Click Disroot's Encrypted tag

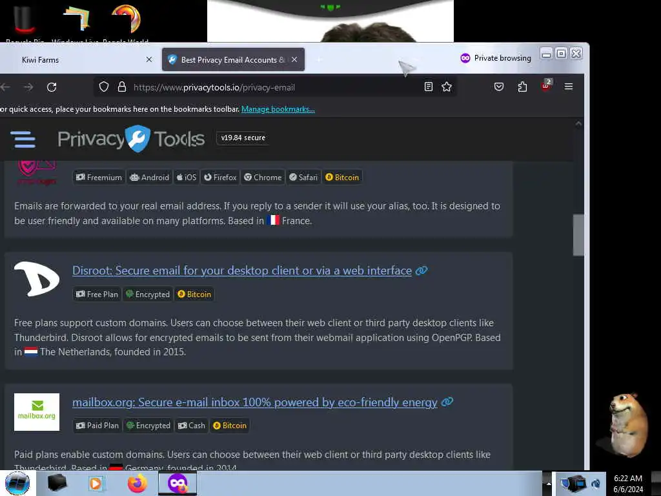[148, 294]
